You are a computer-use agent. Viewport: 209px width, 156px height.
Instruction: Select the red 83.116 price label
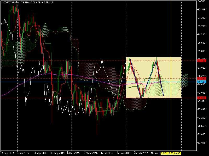pyautogui.click(x=201, y=61)
